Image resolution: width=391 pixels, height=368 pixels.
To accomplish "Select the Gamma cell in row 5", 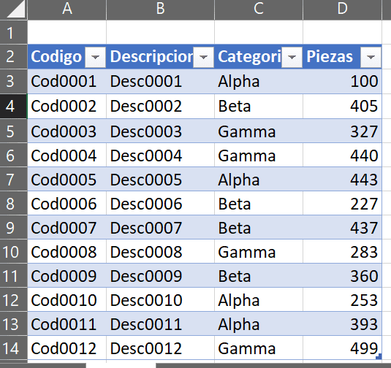I will point(259,131).
